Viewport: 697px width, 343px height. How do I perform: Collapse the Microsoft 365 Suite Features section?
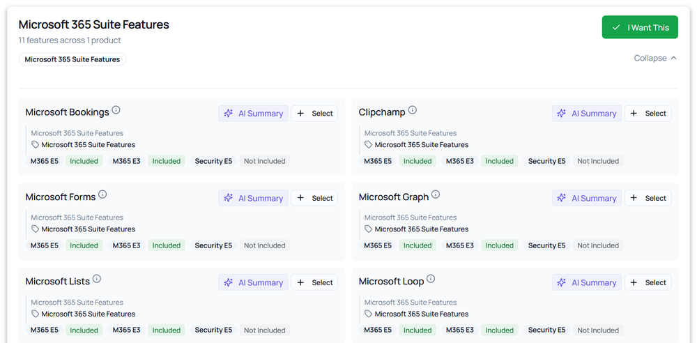coord(655,59)
